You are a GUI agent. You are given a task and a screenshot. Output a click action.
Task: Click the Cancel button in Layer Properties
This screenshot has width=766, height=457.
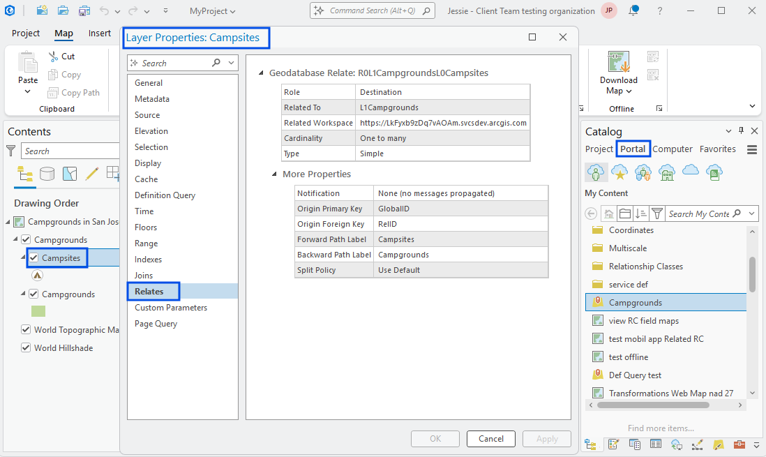point(490,438)
